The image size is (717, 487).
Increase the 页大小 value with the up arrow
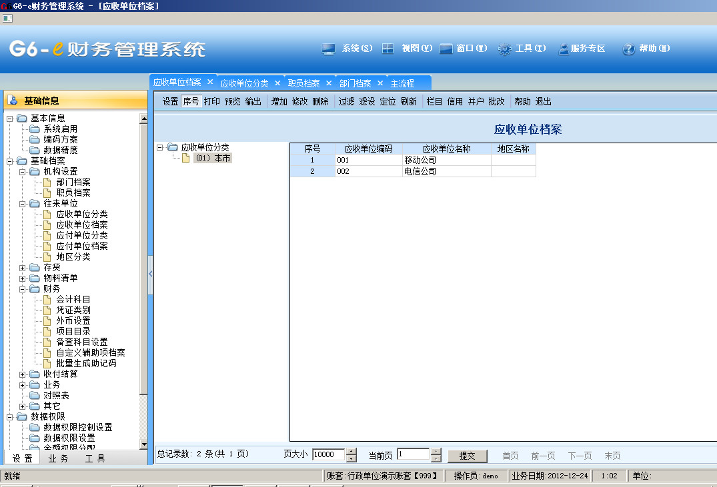click(351, 452)
